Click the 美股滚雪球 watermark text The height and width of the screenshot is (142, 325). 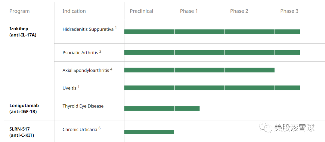[294, 128]
